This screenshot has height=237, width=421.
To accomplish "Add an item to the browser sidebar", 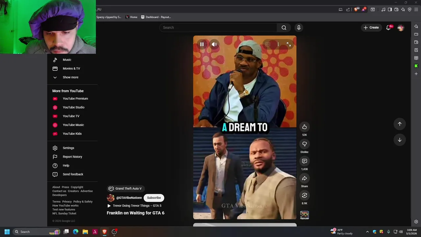I will [x=416, y=74].
